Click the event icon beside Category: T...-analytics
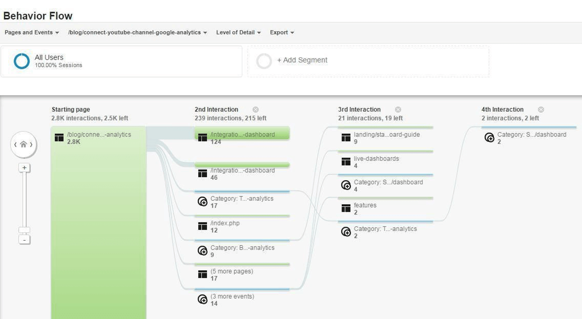The height and width of the screenshot is (319, 582). pyautogui.click(x=202, y=202)
